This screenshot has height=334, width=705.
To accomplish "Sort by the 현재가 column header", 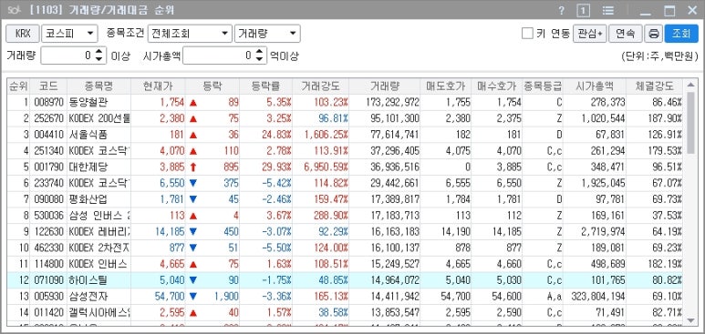I will pos(158,86).
